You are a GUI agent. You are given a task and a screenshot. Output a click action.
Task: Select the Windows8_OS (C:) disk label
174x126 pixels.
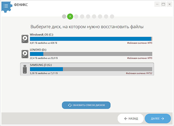42,35
